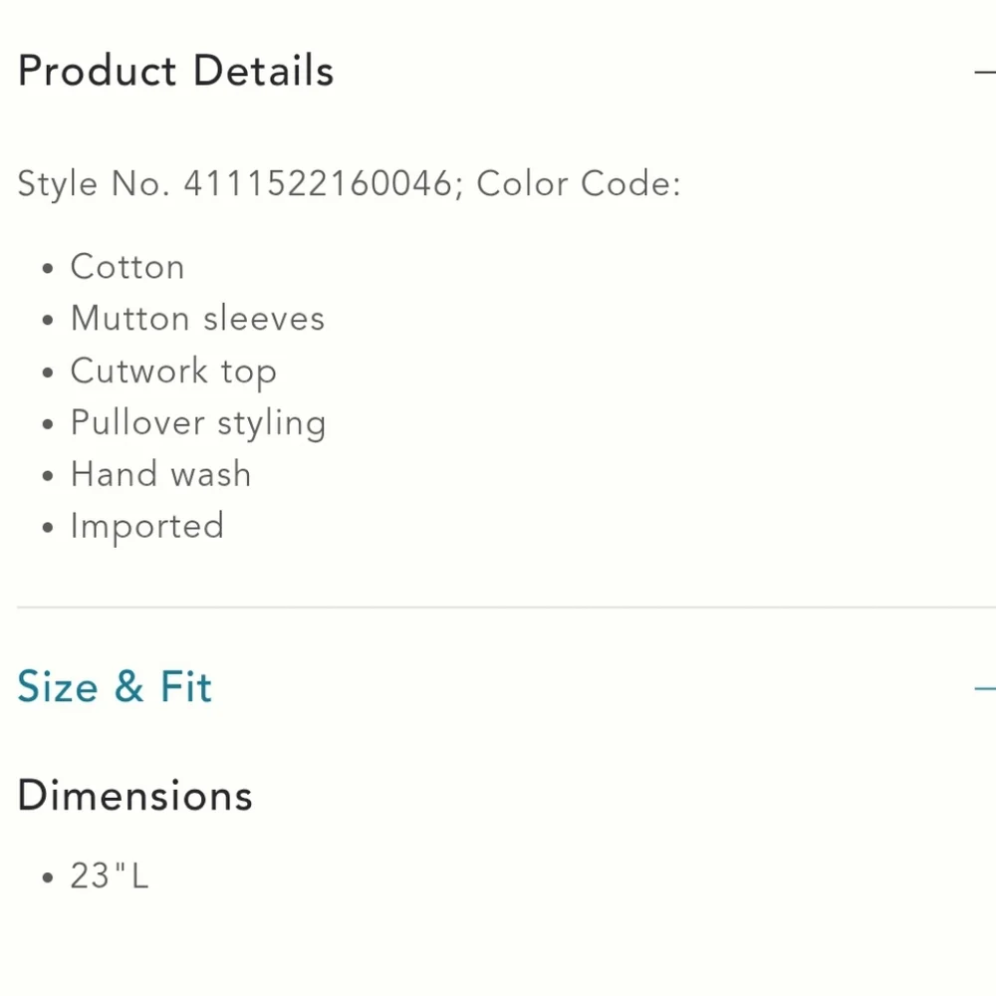Collapse the Product Details section minus icon
This screenshot has height=996, width=996.
click(985, 72)
